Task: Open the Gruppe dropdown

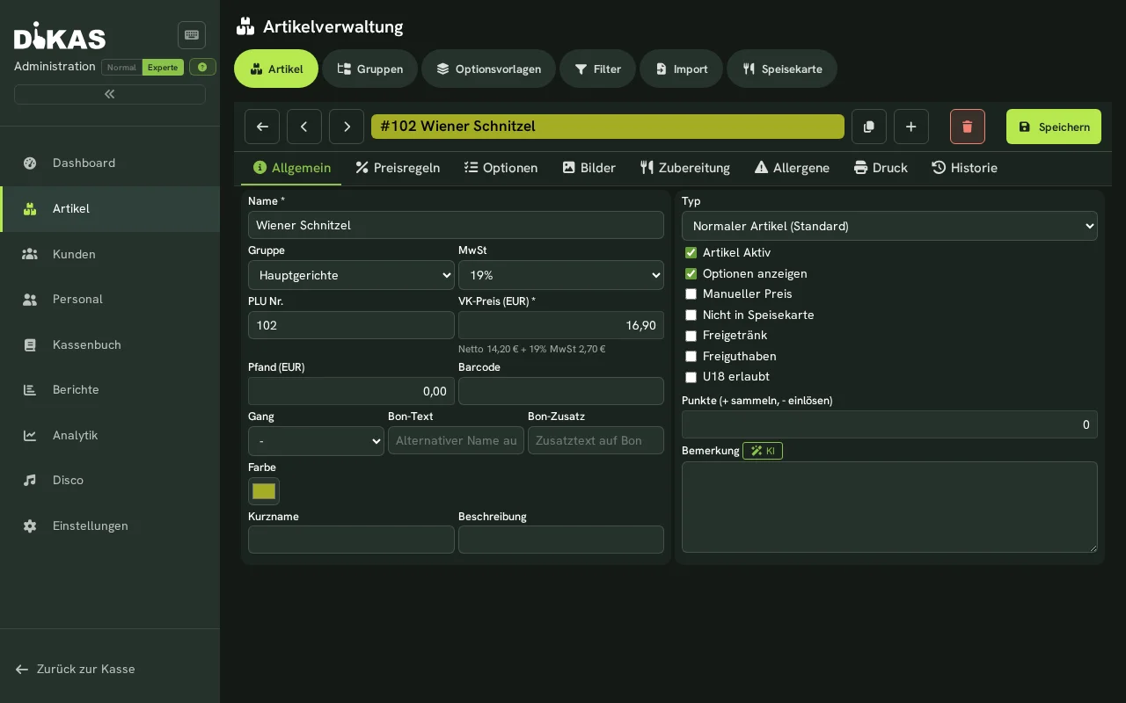Action: click(351, 275)
